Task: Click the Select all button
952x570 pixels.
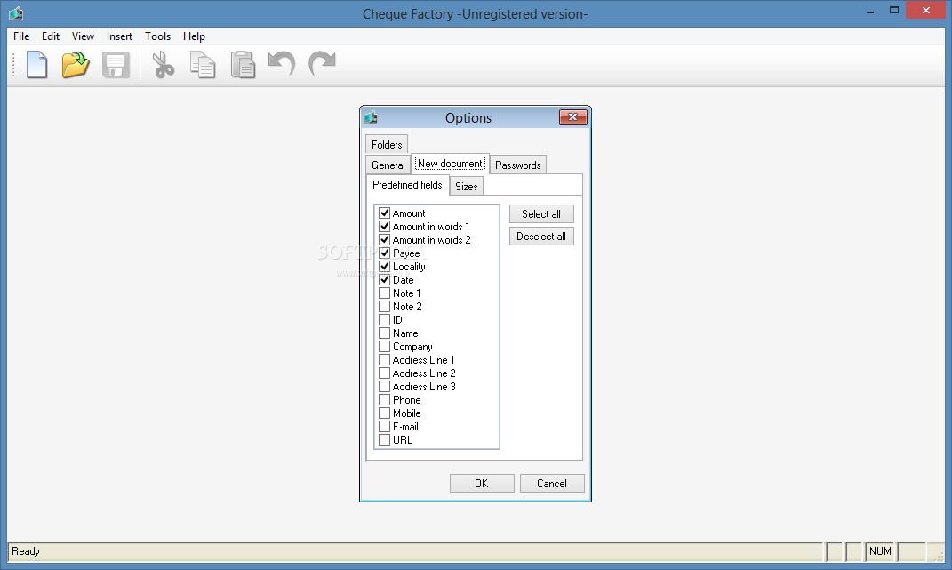Action: click(541, 214)
